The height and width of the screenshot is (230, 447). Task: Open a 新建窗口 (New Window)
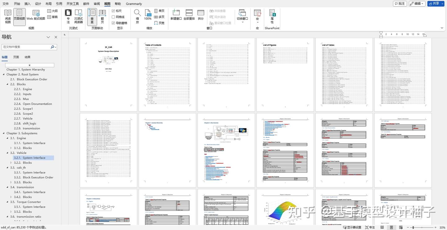coord(176,15)
